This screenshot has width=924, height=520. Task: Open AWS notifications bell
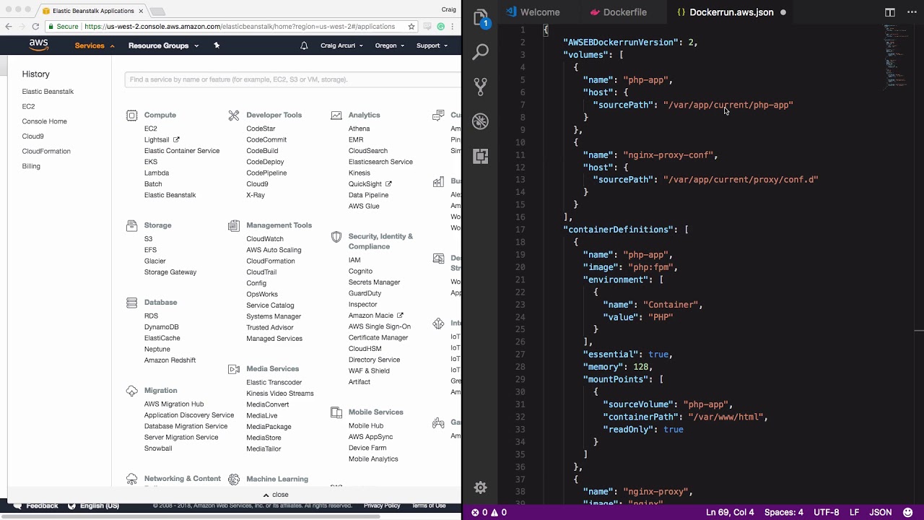(304, 45)
